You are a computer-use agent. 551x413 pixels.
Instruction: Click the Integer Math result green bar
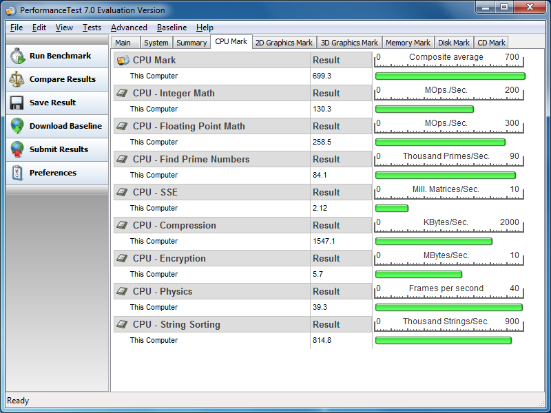tap(424, 109)
